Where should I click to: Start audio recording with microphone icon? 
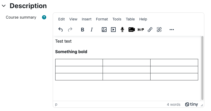[122, 30]
